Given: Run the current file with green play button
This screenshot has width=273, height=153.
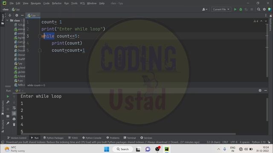Looking at the screenshot, I should (x=235, y=9).
